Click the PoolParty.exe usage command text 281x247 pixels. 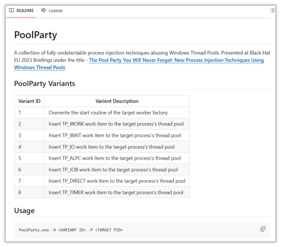pyautogui.click(x=71, y=230)
